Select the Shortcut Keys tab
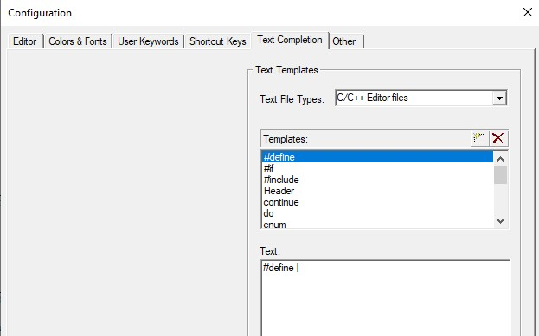 point(218,41)
